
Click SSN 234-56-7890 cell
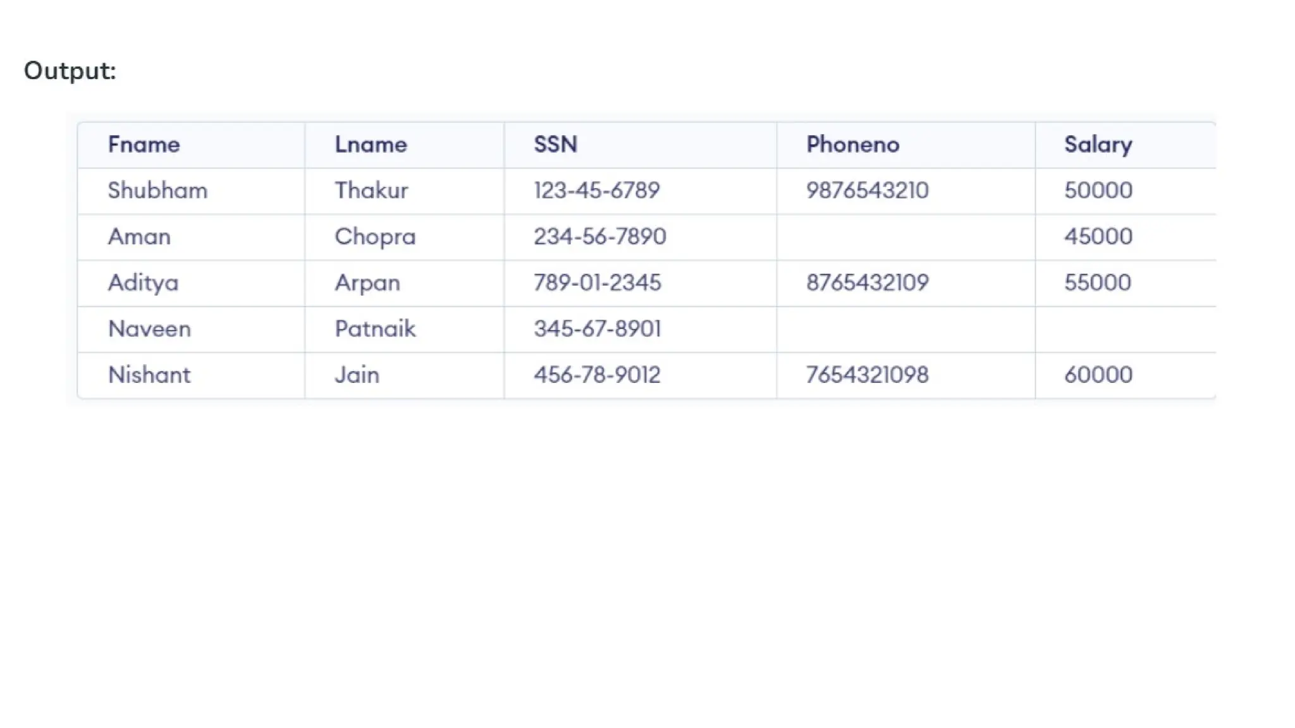pyautogui.click(x=599, y=236)
